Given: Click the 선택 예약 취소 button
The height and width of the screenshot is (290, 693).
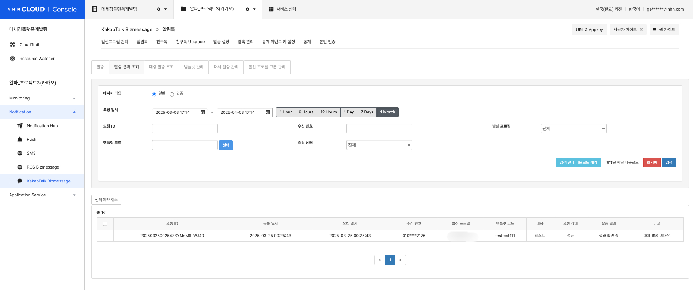Looking at the screenshot, I should [x=106, y=200].
